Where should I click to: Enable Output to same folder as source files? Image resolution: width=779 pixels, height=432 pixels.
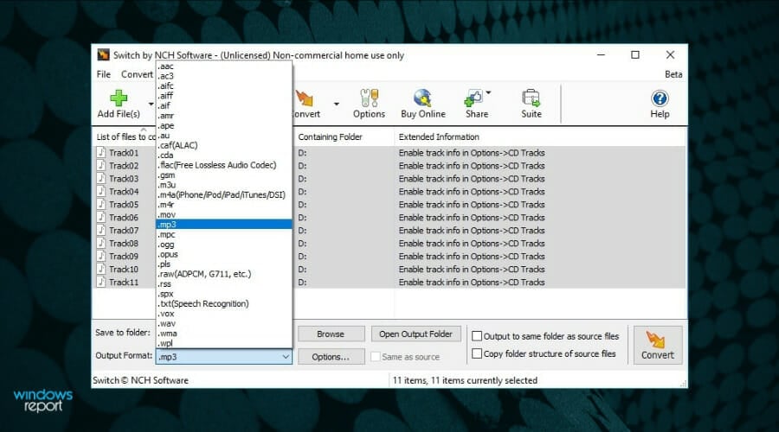(477, 336)
